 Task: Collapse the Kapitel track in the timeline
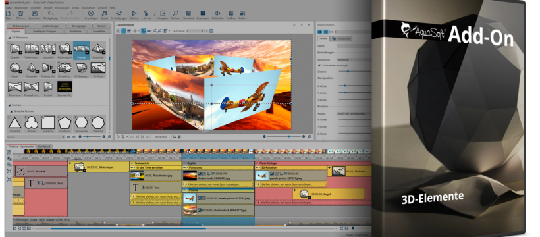pyautogui.click(x=184, y=163)
